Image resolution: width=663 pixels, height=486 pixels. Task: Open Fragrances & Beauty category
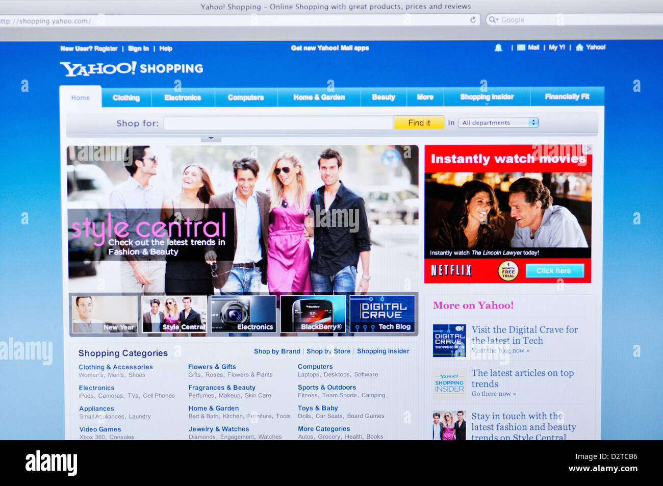[222, 388]
